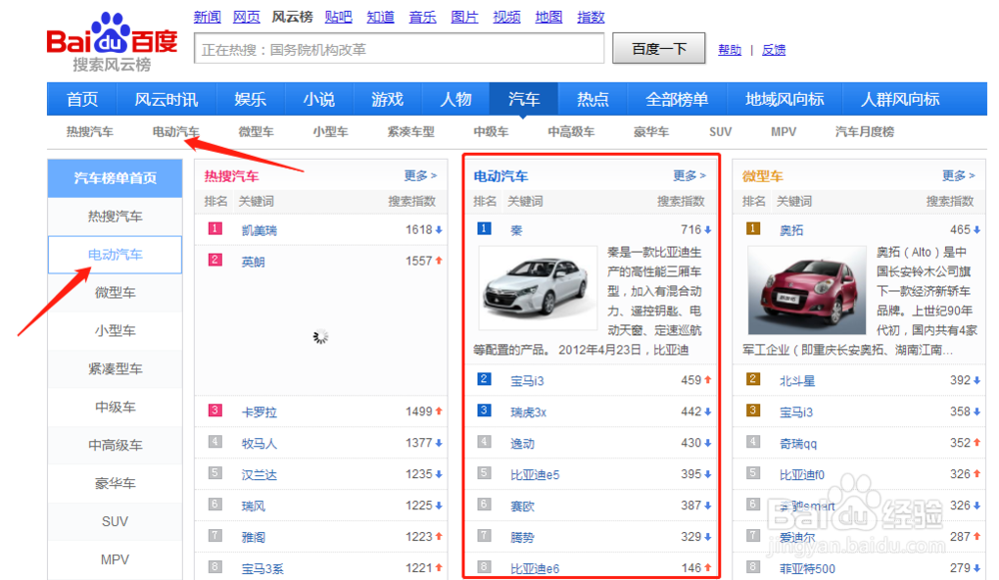Open the 地域风向标 nav tab
Image resolution: width=999 pixels, height=580 pixels.
[x=784, y=99]
